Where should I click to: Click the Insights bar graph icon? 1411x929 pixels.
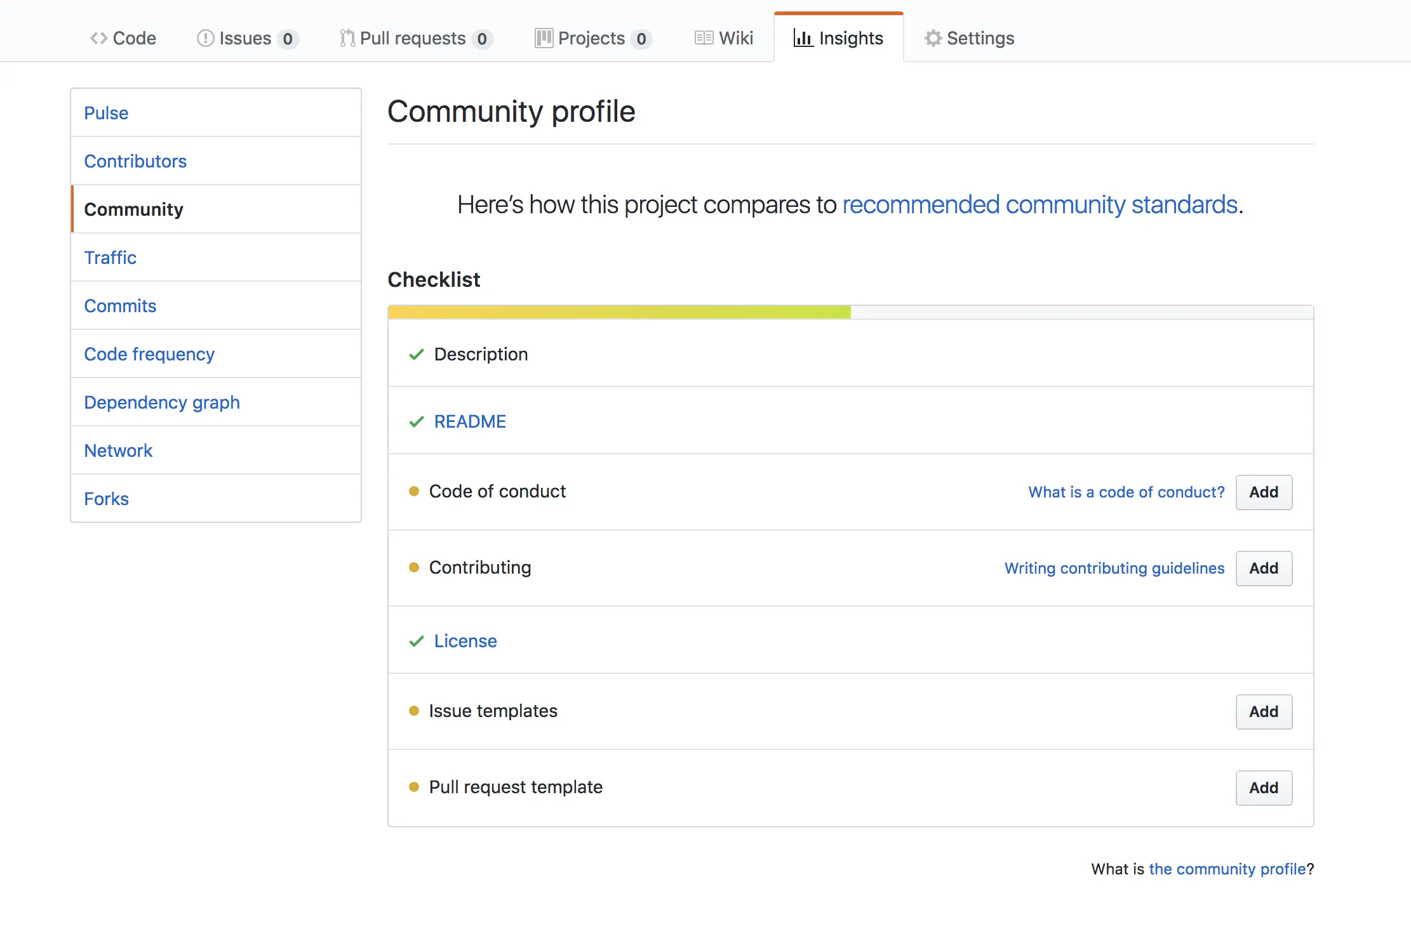(803, 38)
